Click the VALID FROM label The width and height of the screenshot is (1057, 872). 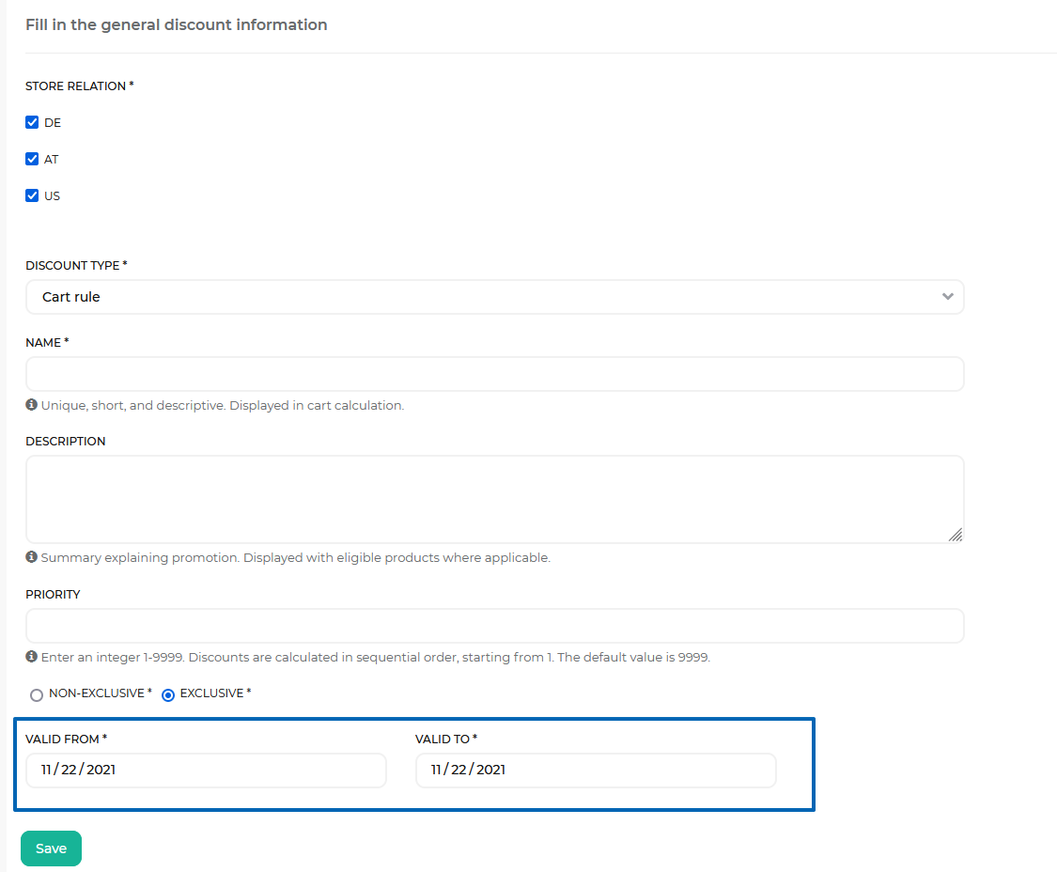pos(66,740)
